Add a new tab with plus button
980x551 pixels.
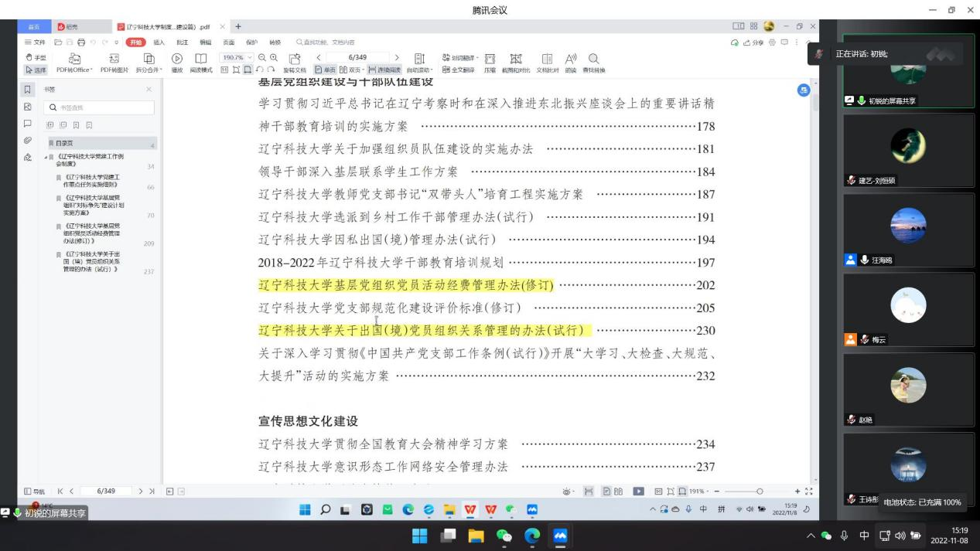237,27
